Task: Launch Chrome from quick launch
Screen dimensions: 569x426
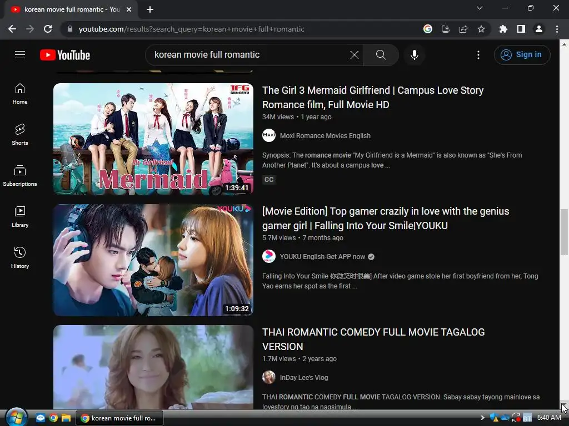Action: click(53, 418)
